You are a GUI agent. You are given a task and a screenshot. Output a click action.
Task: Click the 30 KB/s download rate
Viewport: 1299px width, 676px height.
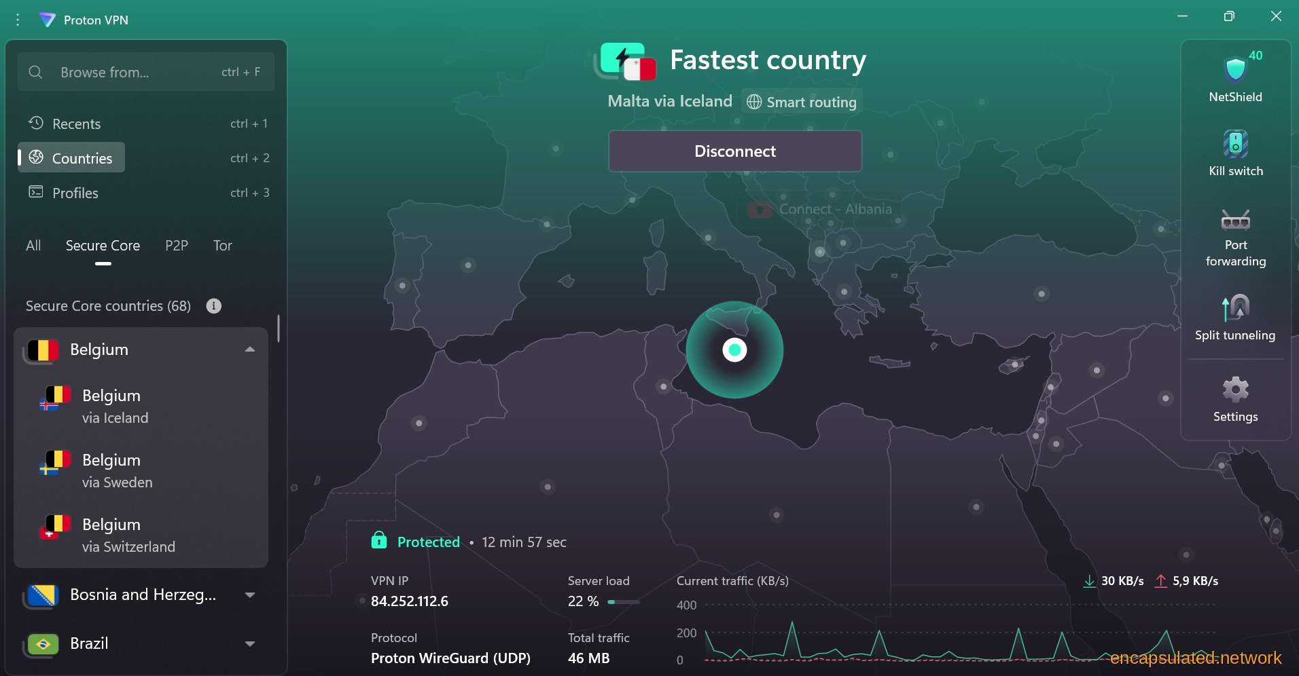(1122, 581)
